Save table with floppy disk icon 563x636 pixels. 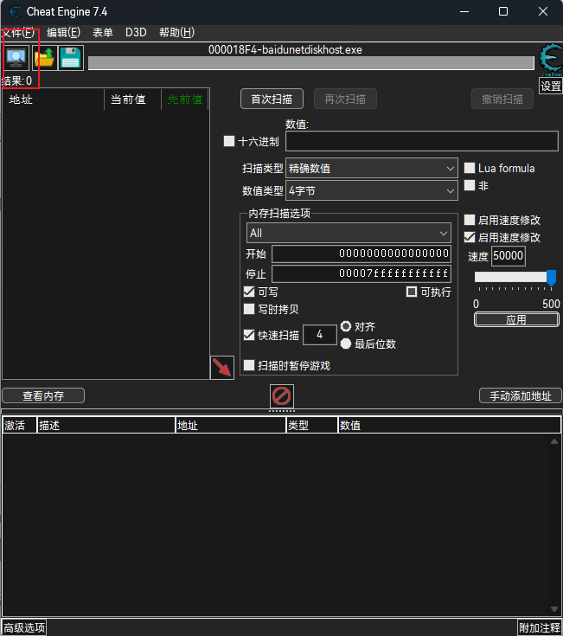71,58
